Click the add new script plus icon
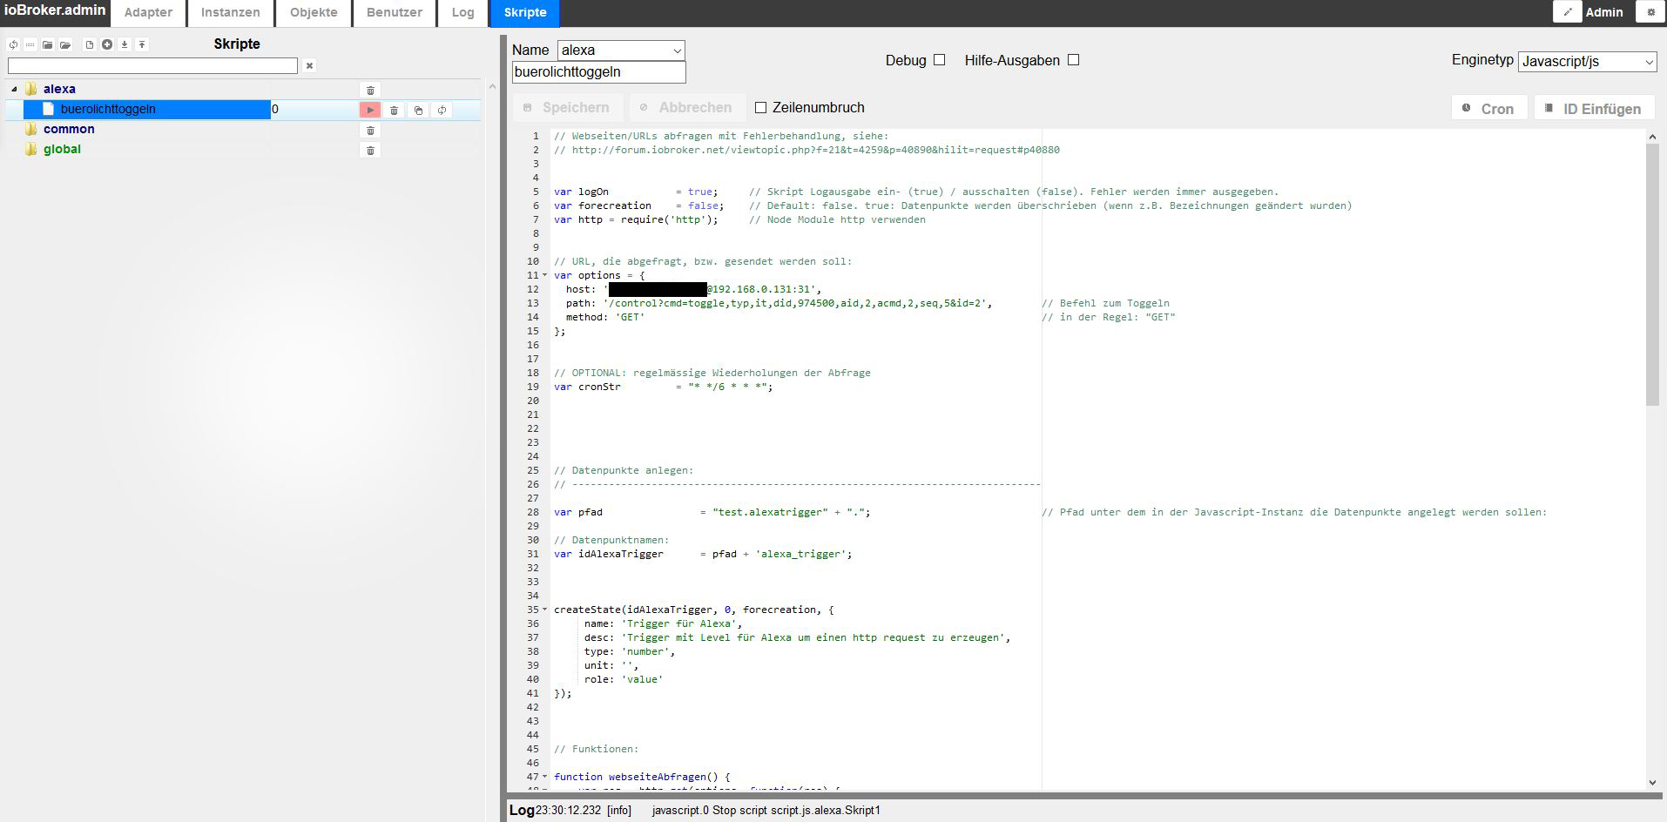Image resolution: width=1667 pixels, height=822 pixels. pos(107,44)
